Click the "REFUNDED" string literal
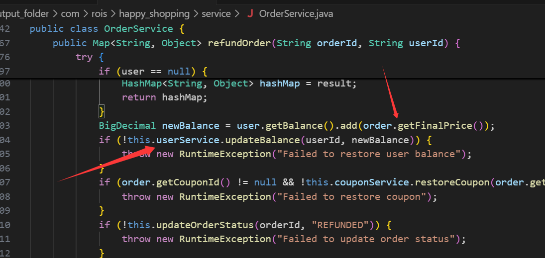 pos(340,225)
